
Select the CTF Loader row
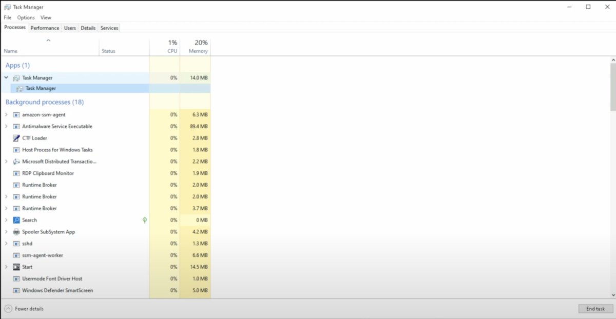pyautogui.click(x=106, y=138)
